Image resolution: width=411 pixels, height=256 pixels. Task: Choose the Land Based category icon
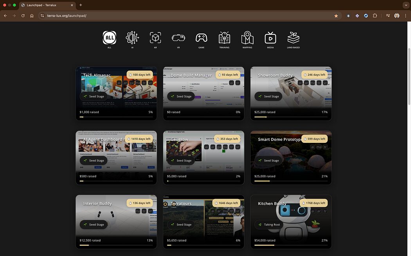coord(293,38)
